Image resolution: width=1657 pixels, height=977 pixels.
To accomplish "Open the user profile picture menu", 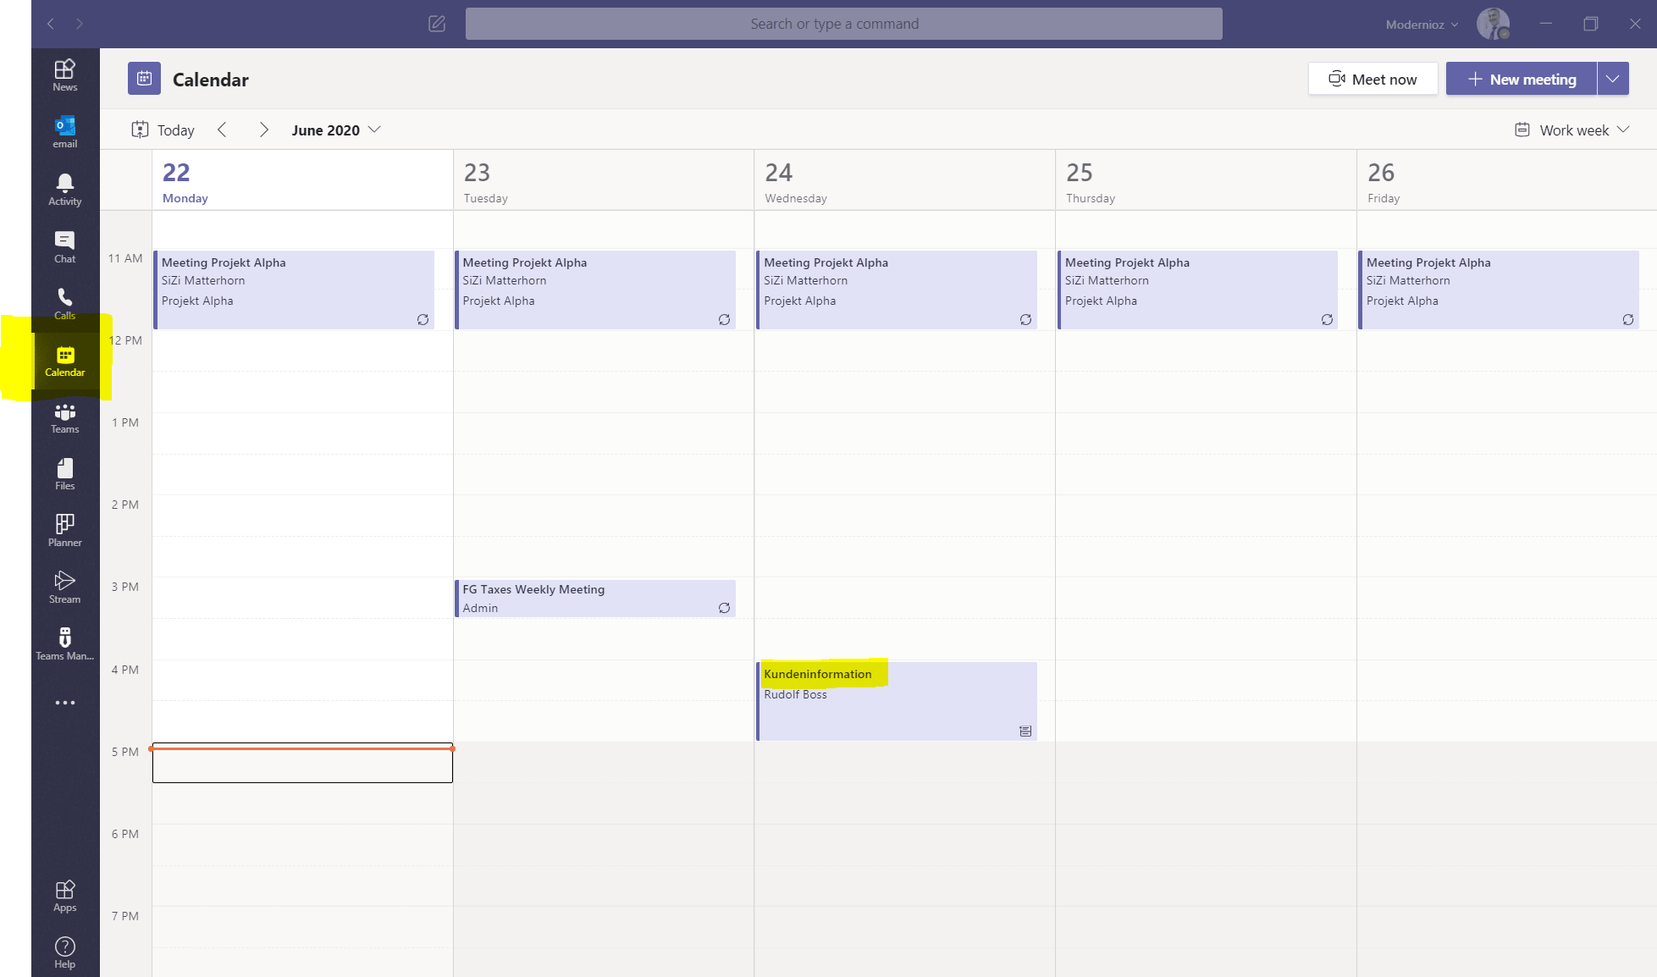I will (x=1494, y=24).
